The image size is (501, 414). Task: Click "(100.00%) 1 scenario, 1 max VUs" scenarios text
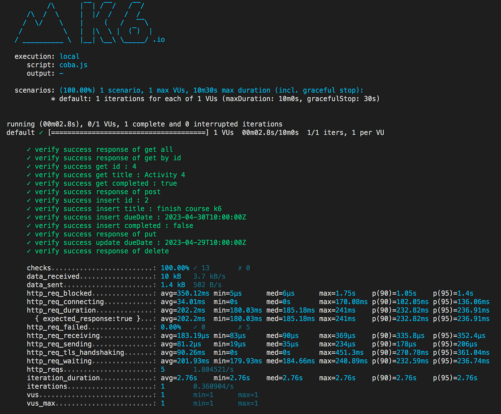point(124,91)
